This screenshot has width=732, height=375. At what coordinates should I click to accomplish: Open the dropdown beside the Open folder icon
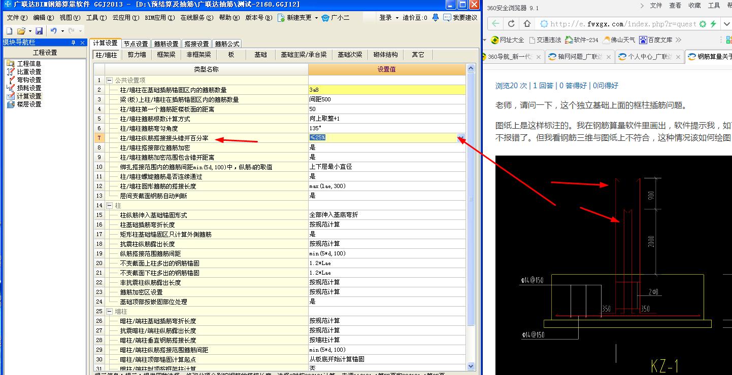click(30, 31)
